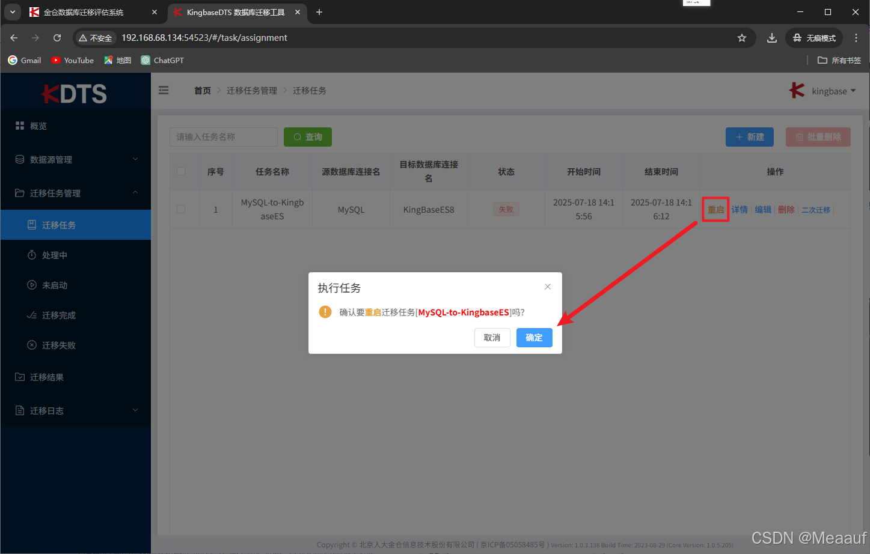
Task: Click the MySQL-to-KingbaseES task name cell
Action: 272,210
